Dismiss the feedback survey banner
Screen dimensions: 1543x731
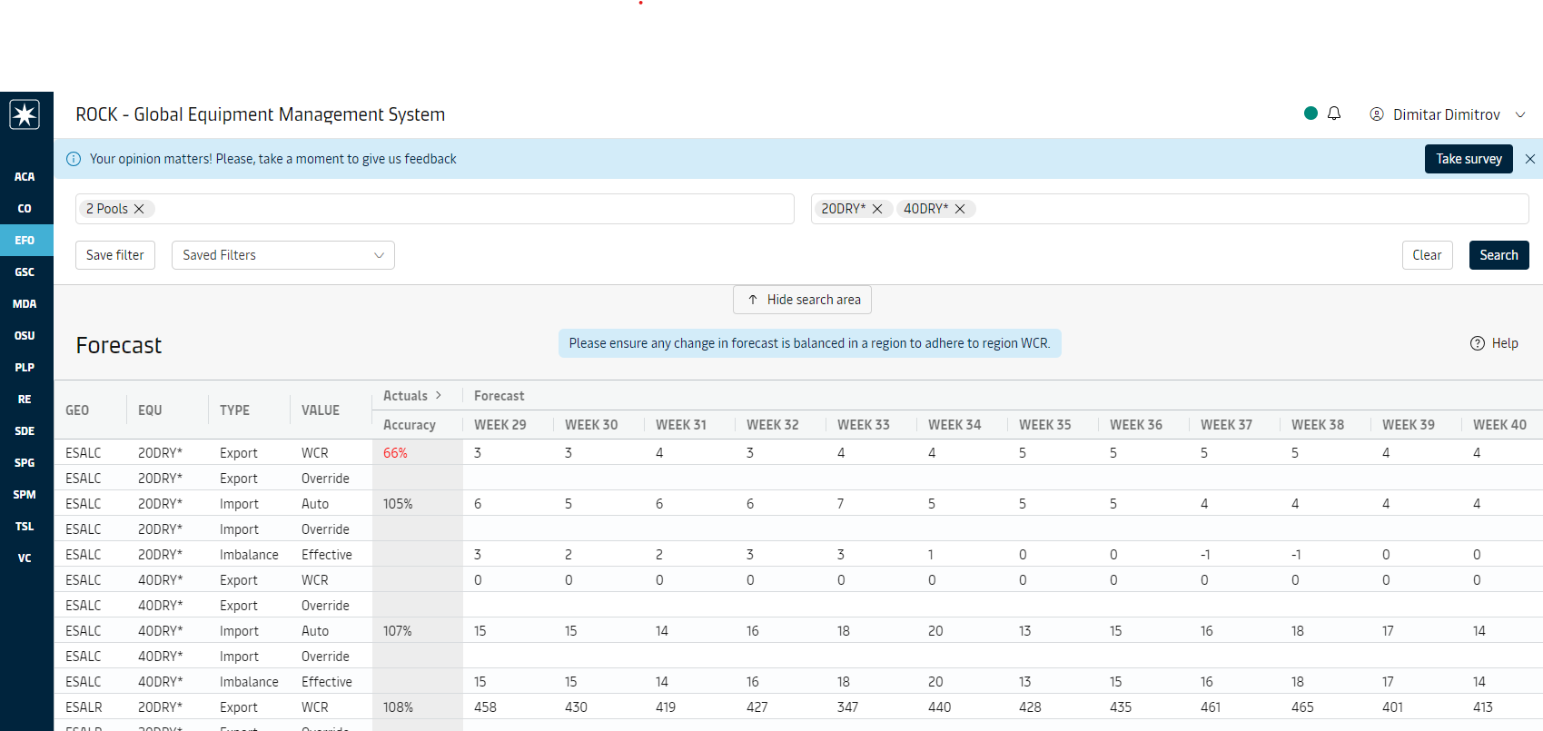click(x=1530, y=159)
